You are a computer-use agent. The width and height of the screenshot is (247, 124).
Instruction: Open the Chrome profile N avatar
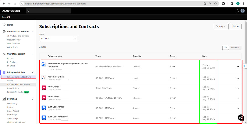[x=238, y=4]
